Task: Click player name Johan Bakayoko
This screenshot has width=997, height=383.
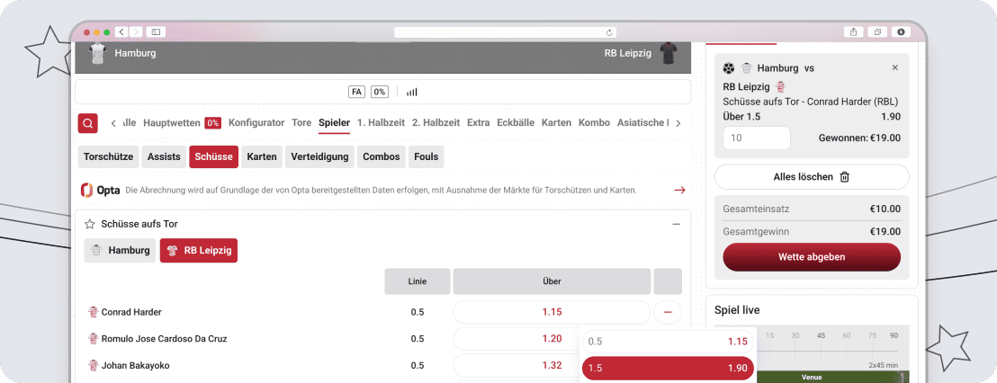Action: click(136, 365)
